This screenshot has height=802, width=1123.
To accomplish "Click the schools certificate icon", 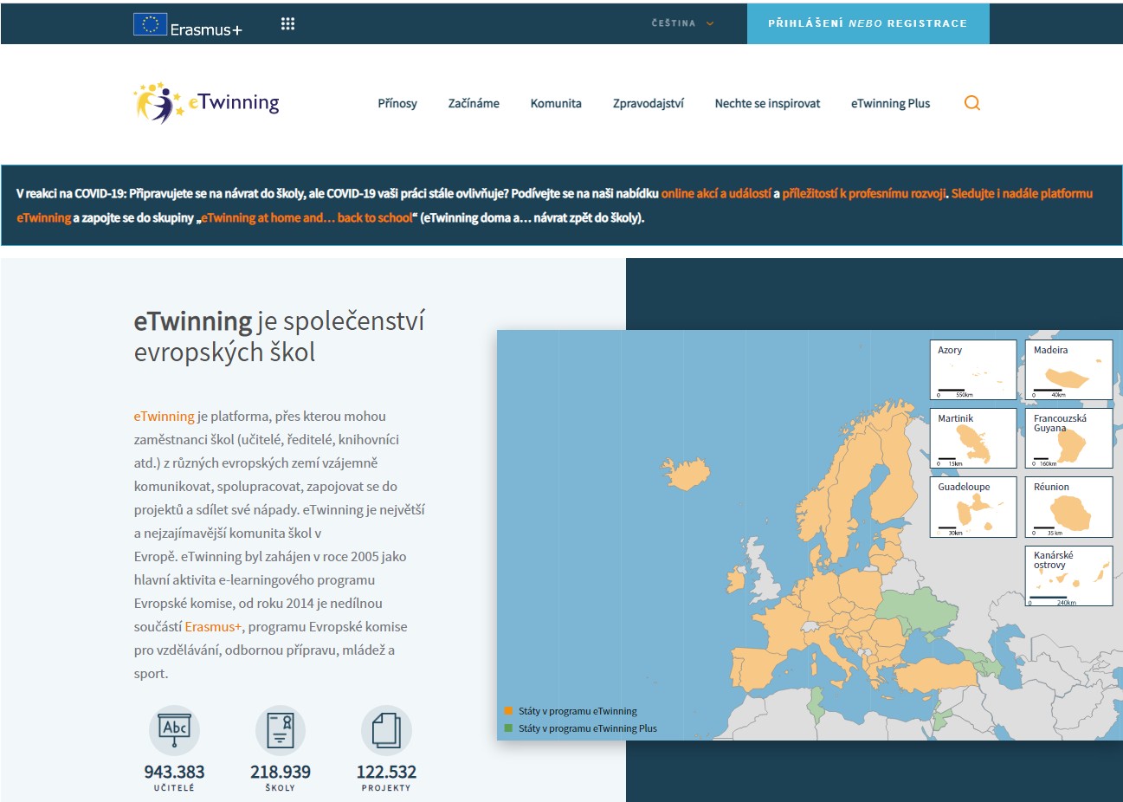I will [280, 730].
